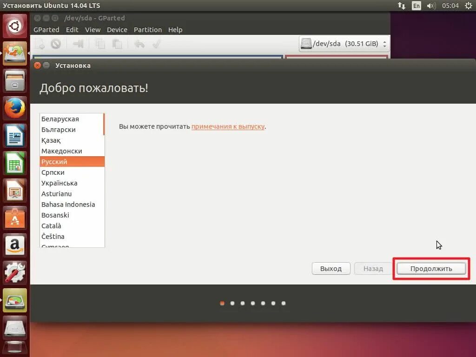The width and height of the screenshot is (476, 357).
Task: Select Українська in language list
Action: pos(72,183)
